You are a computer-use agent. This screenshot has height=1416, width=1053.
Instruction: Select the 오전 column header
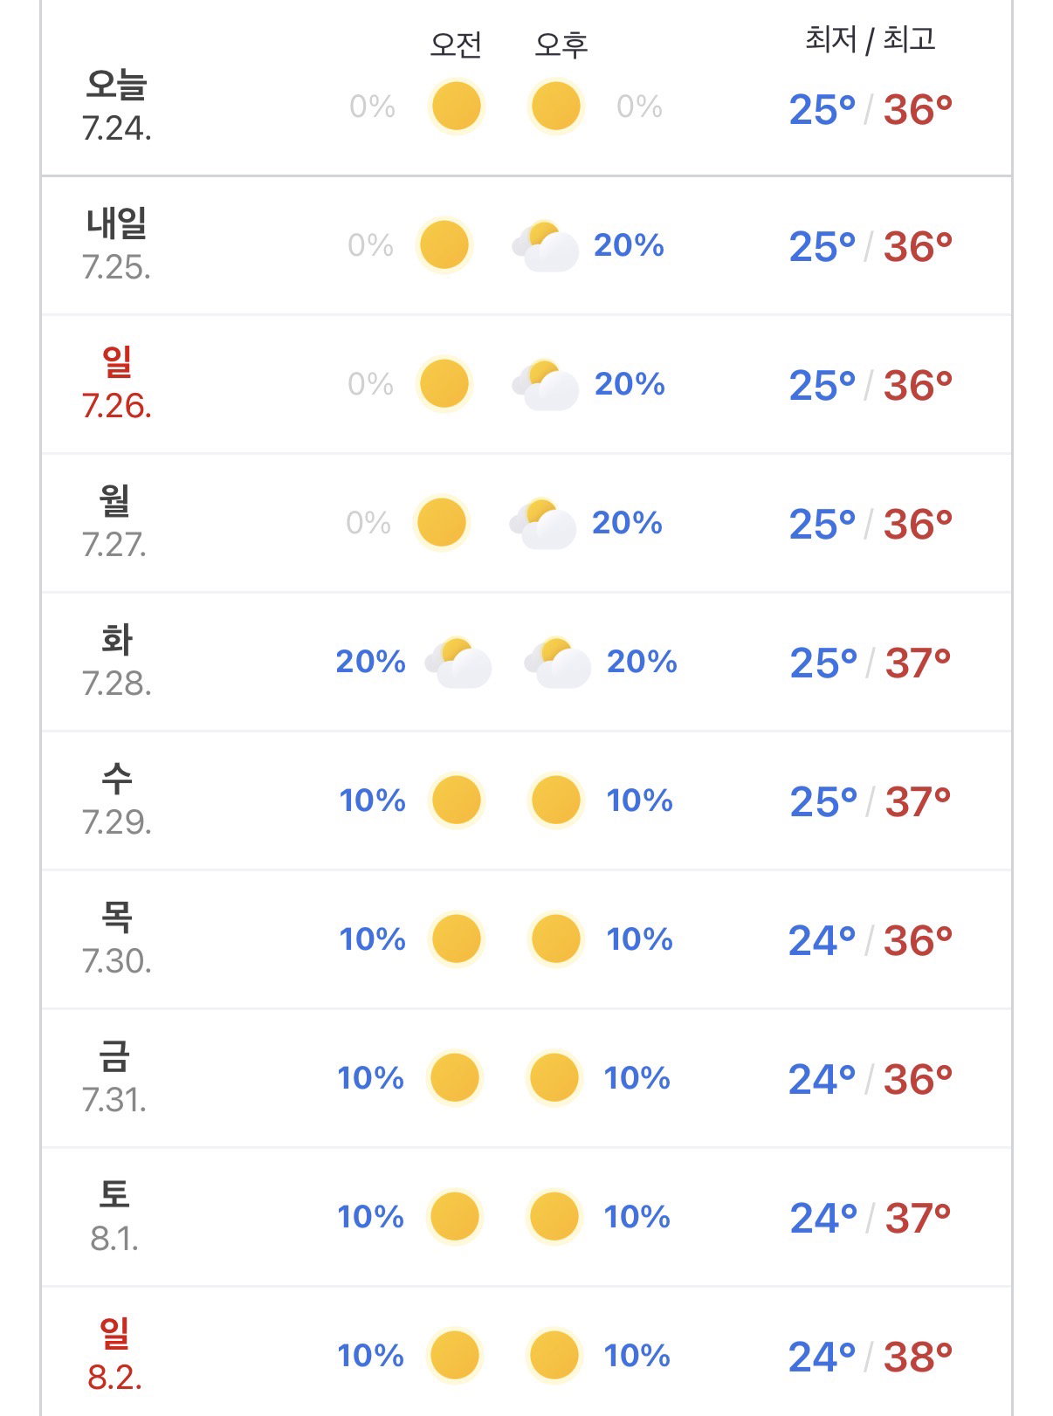456,44
